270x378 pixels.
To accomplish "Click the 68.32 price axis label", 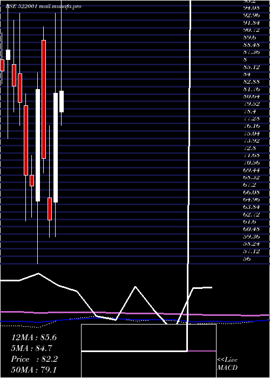I will point(252,178).
